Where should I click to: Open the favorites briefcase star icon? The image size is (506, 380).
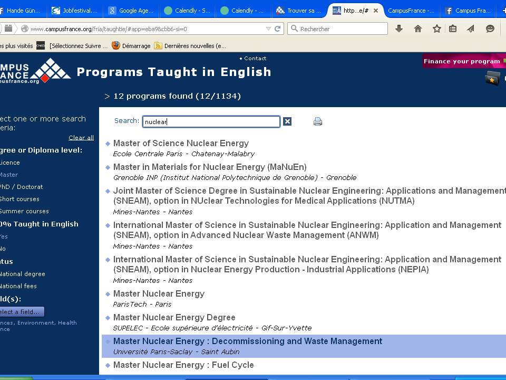492,78
